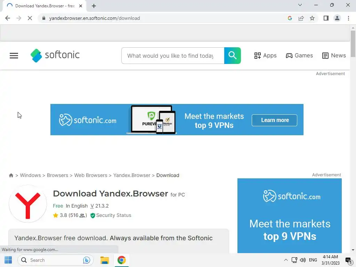Open the volume tray icon
This screenshot has height=267, width=356.
pos(303,260)
